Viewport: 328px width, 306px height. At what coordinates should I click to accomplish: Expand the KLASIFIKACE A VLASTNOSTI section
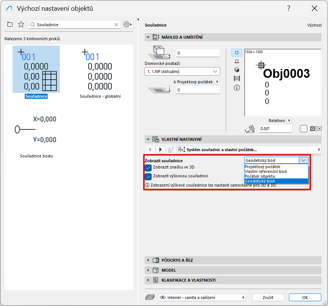148,280
